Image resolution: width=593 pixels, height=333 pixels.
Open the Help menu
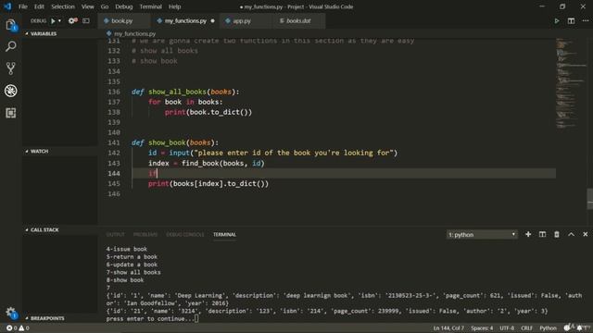click(x=175, y=6)
